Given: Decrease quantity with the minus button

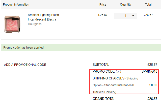Looking at the screenshot, I should click(x=118, y=16).
